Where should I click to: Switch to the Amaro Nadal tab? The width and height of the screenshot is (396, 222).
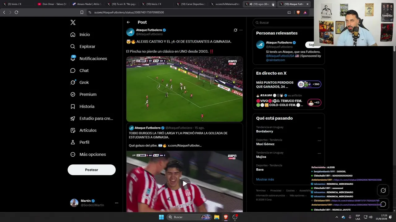(x=86, y=4)
